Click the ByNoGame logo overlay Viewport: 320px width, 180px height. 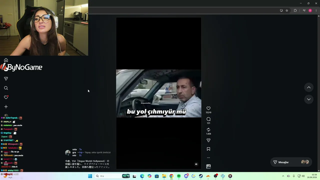point(21,67)
